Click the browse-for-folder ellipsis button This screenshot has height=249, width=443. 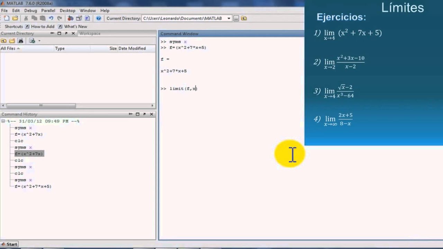pos(236,18)
